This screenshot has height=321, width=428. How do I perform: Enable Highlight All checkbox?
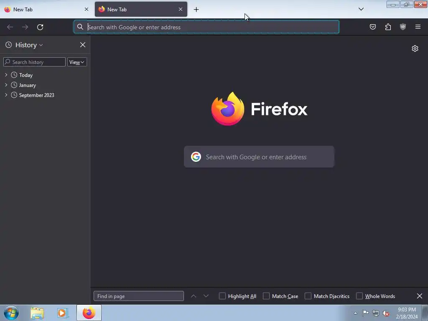pyautogui.click(x=222, y=296)
